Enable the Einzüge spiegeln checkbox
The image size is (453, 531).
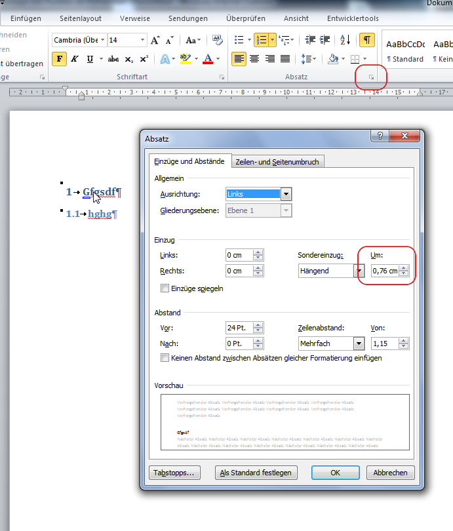click(x=165, y=288)
